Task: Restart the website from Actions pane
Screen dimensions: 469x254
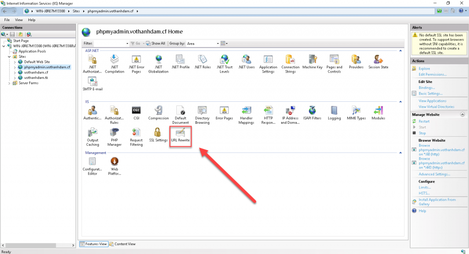Action: tap(424, 121)
